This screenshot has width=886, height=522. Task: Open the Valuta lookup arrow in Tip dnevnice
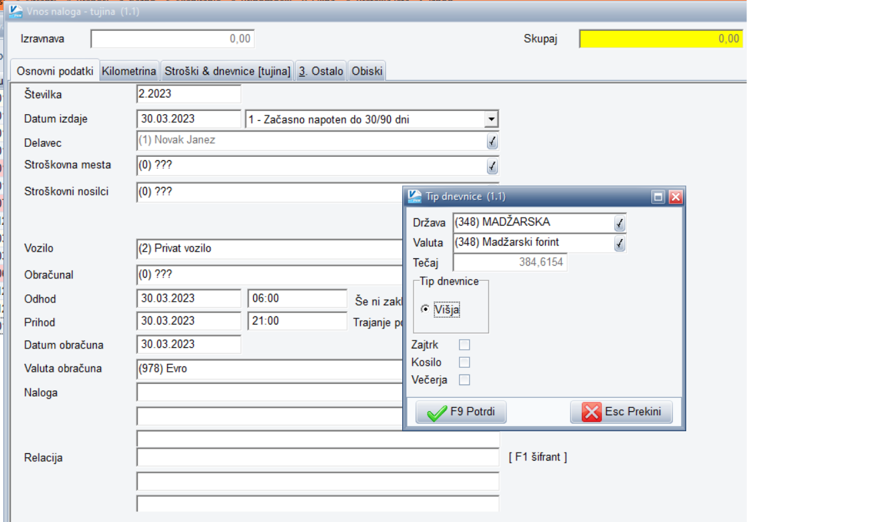point(620,244)
